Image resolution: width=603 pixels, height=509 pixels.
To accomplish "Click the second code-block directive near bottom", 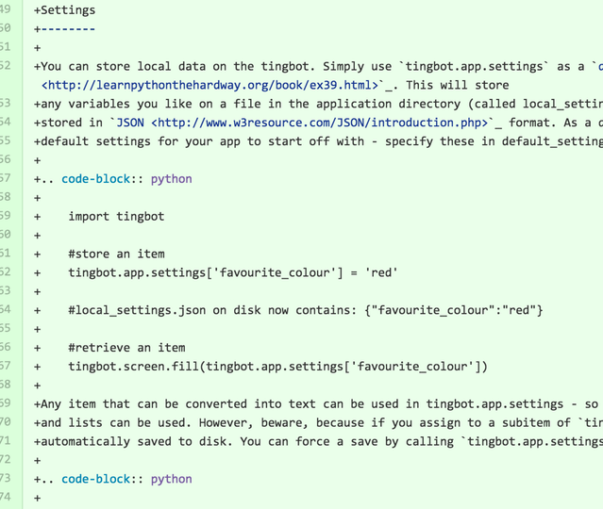I will point(95,479).
